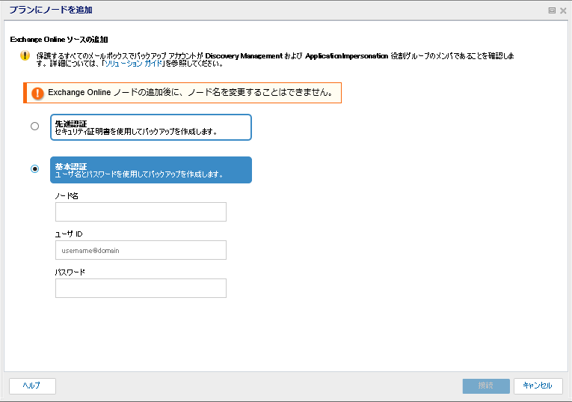572x402 pixels.
Task: Click the パスワード label
Action: tap(70, 272)
